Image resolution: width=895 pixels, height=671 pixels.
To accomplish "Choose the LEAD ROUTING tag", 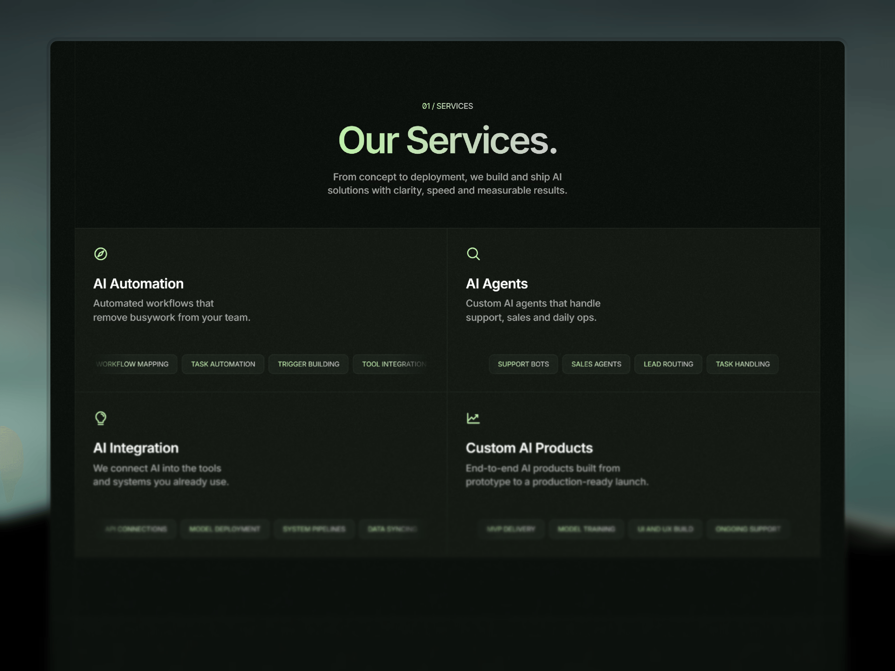I will tap(668, 364).
